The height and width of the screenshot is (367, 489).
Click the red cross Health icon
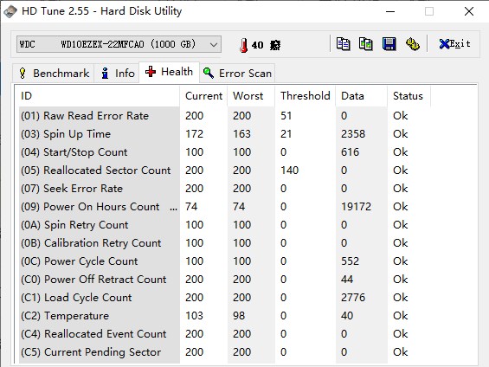click(x=151, y=72)
